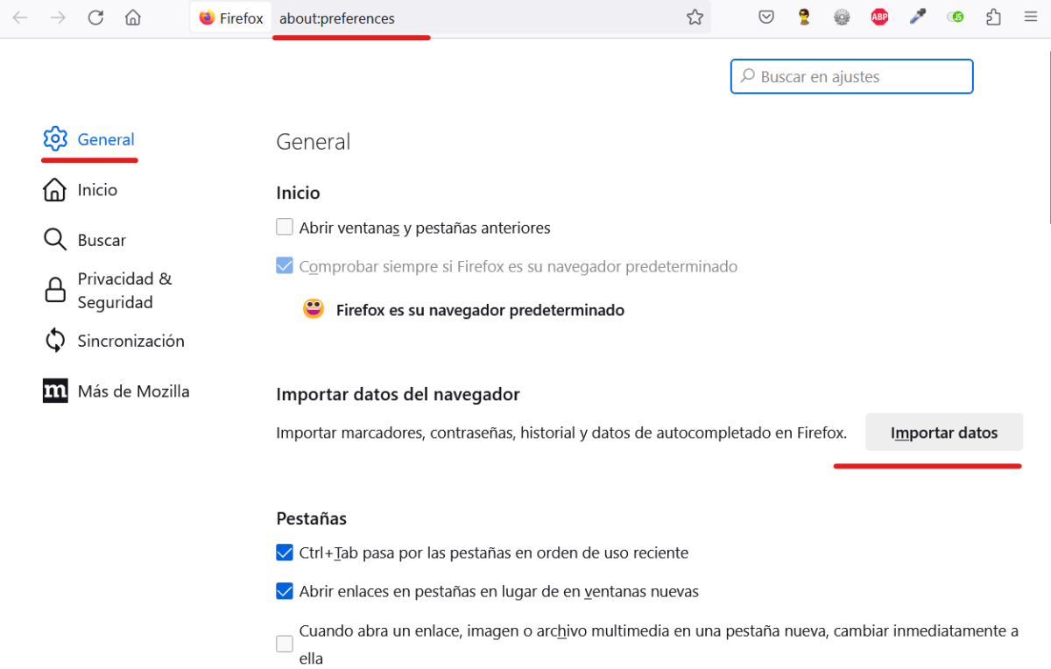Uncheck abrir enlaces en pestañas nuevas
Screen dimensions: 1051x669
tap(285, 590)
